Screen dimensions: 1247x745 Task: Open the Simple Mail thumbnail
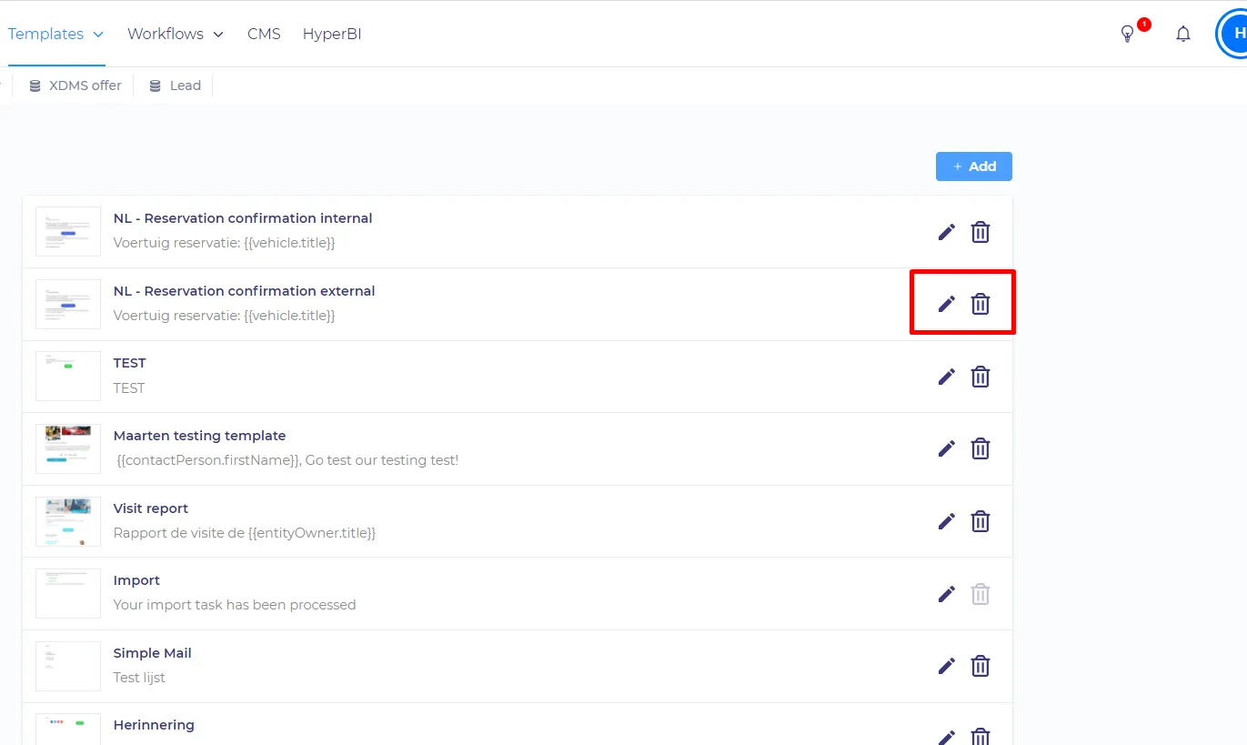(x=68, y=666)
